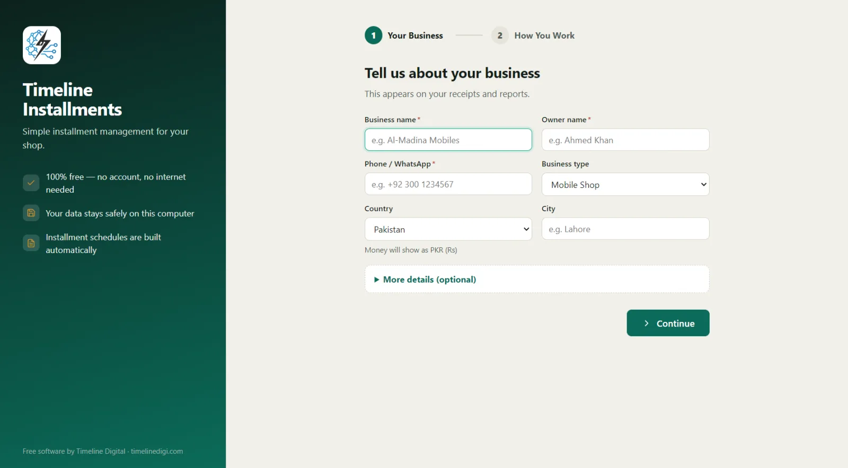
Task: Focus the Phone / WhatsApp input field
Action: click(448, 184)
